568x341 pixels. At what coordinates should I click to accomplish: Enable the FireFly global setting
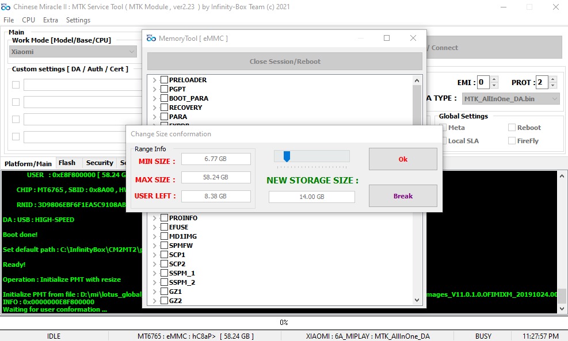pos(512,141)
